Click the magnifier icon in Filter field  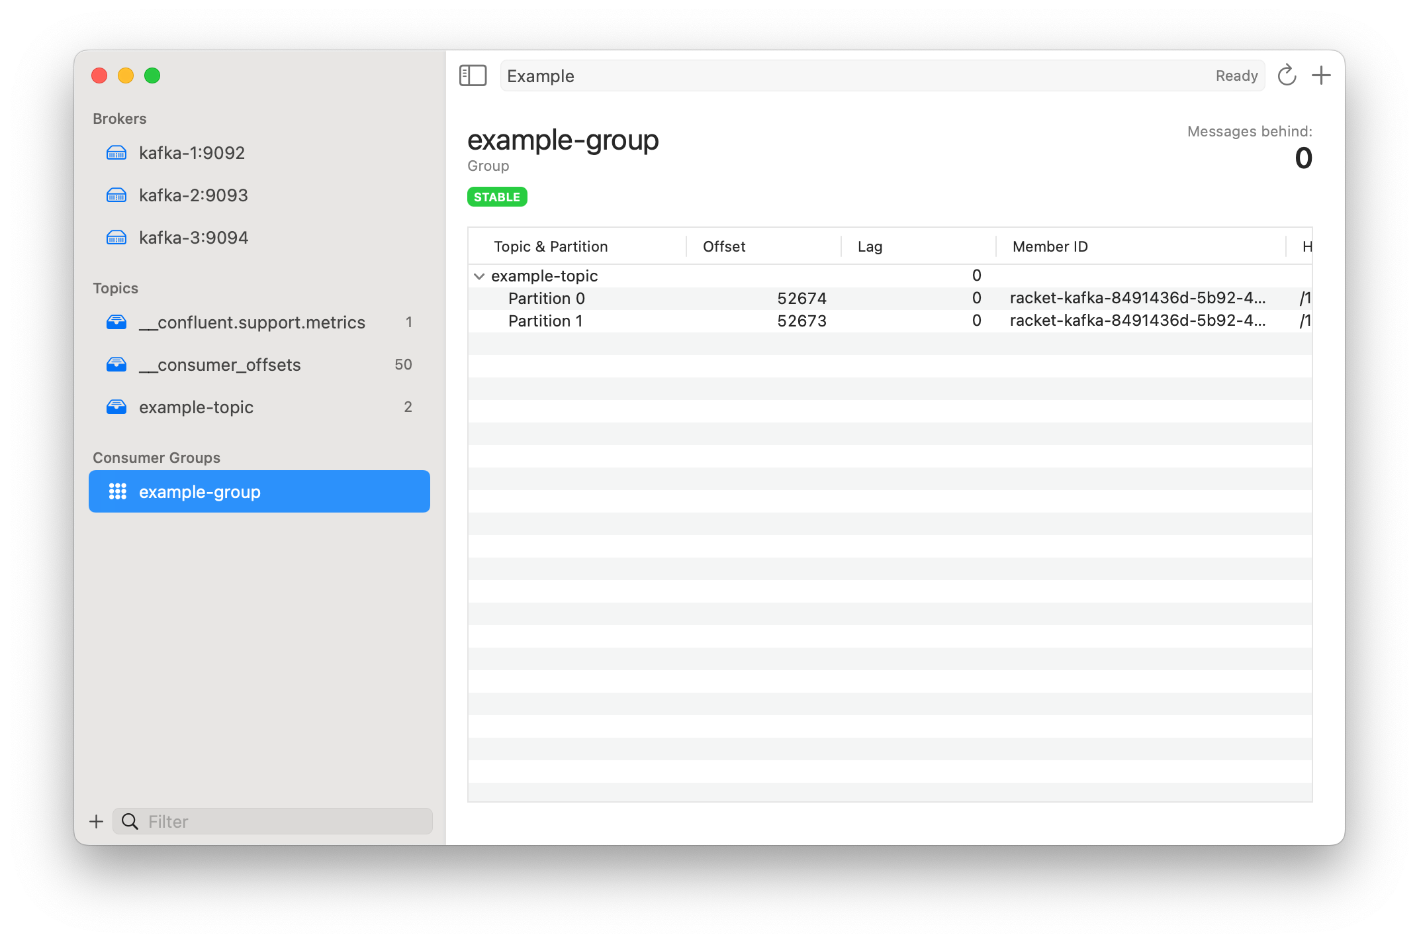[130, 821]
